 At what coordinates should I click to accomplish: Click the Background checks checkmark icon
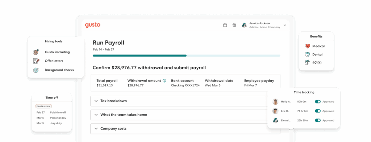(36, 70)
